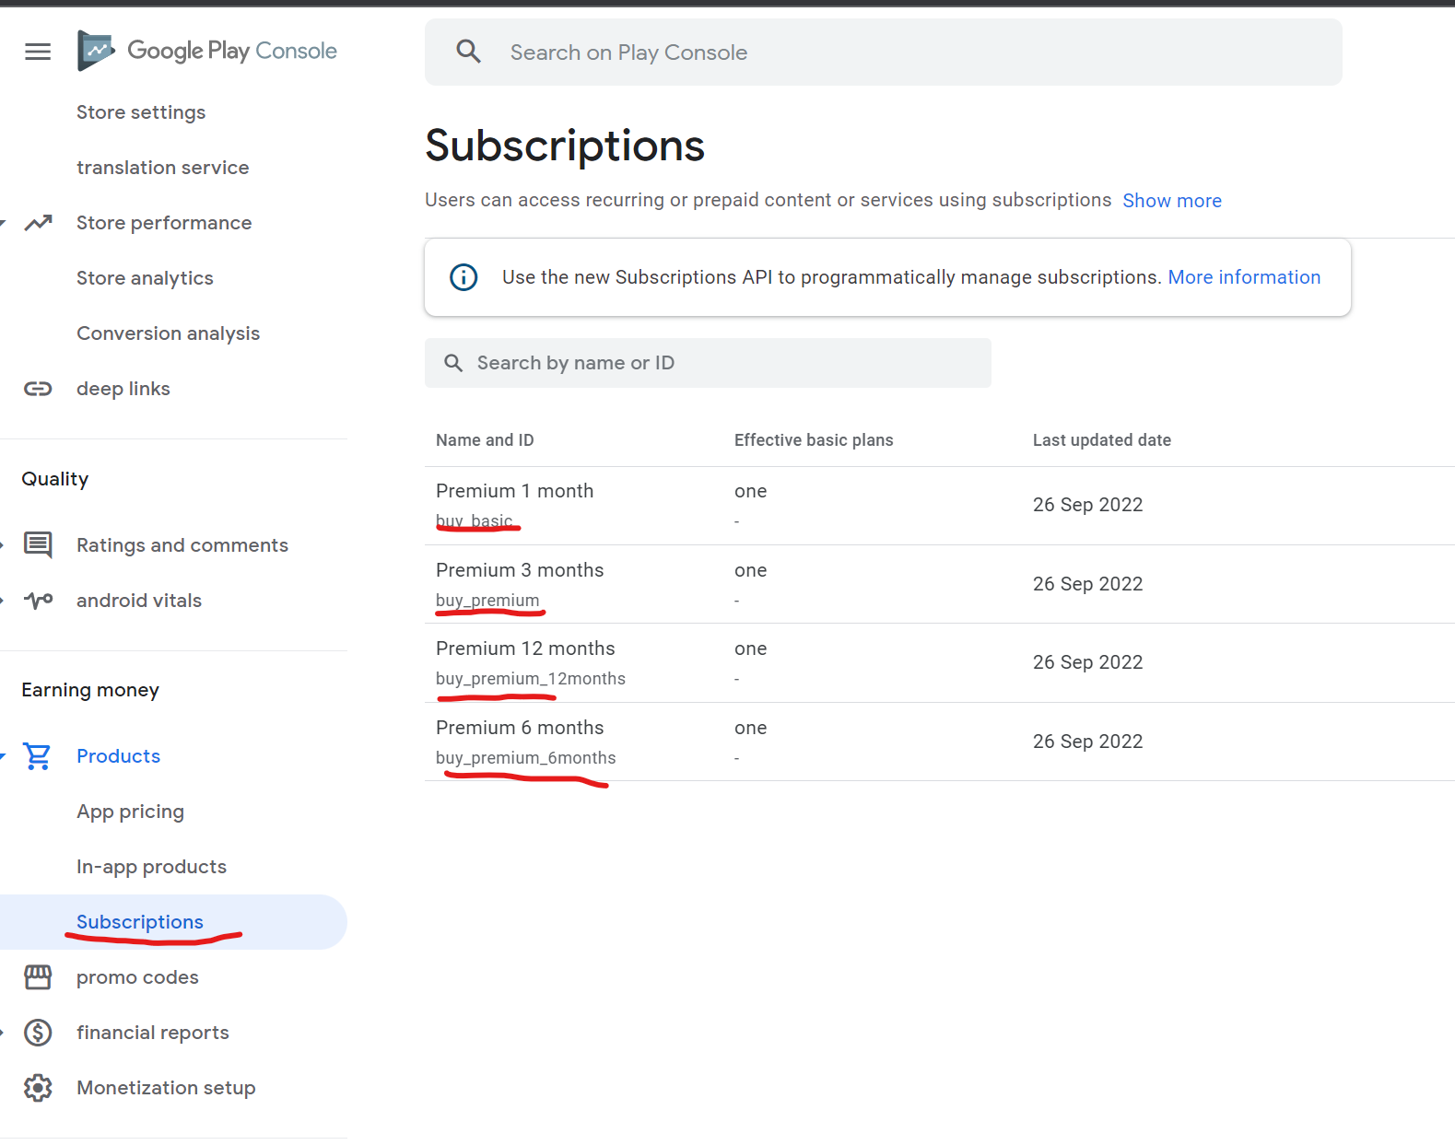The image size is (1455, 1145).
Task: Open the hamburger navigation menu
Action: point(38,52)
